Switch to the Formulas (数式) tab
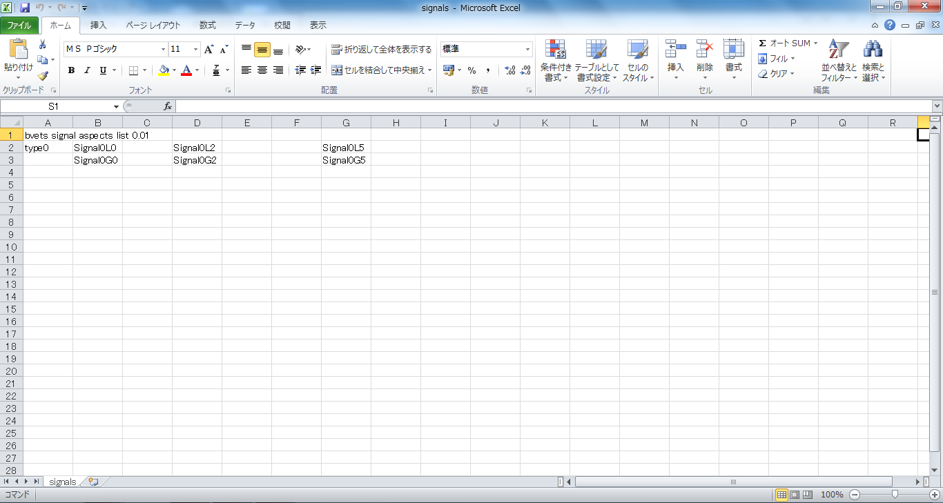This screenshot has width=943, height=503. click(208, 25)
